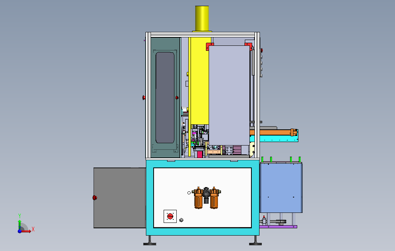Viewport: 395px width, 251px height.
Task: Select the red indicator on right frame post
Action: pyautogui.click(x=261, y=50)
